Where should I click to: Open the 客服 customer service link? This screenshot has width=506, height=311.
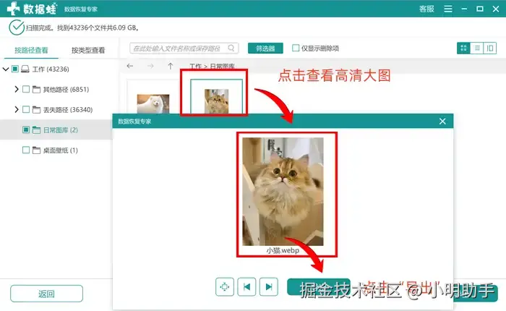(426, 9)
